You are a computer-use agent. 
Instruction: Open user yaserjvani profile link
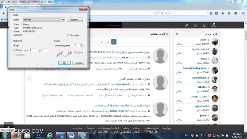click(x=122, y=84)
